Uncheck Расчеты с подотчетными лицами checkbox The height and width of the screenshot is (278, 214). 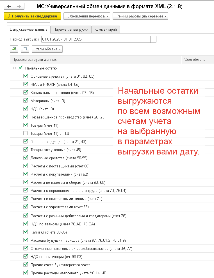26,198
